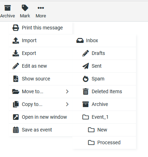Expand the Copy to... submenu arrow

pyautogui.click(x=67, y=104)
